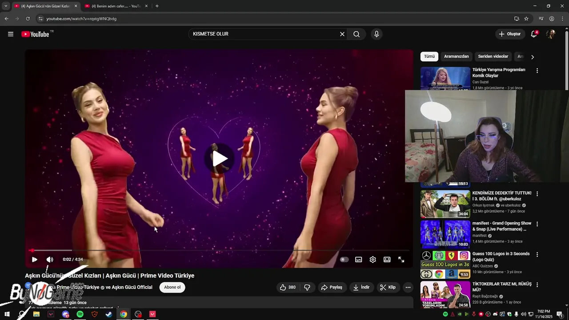Open Discord from the taskbar
This screenshot has width=569, height=320.
click(x=66, y=314)
